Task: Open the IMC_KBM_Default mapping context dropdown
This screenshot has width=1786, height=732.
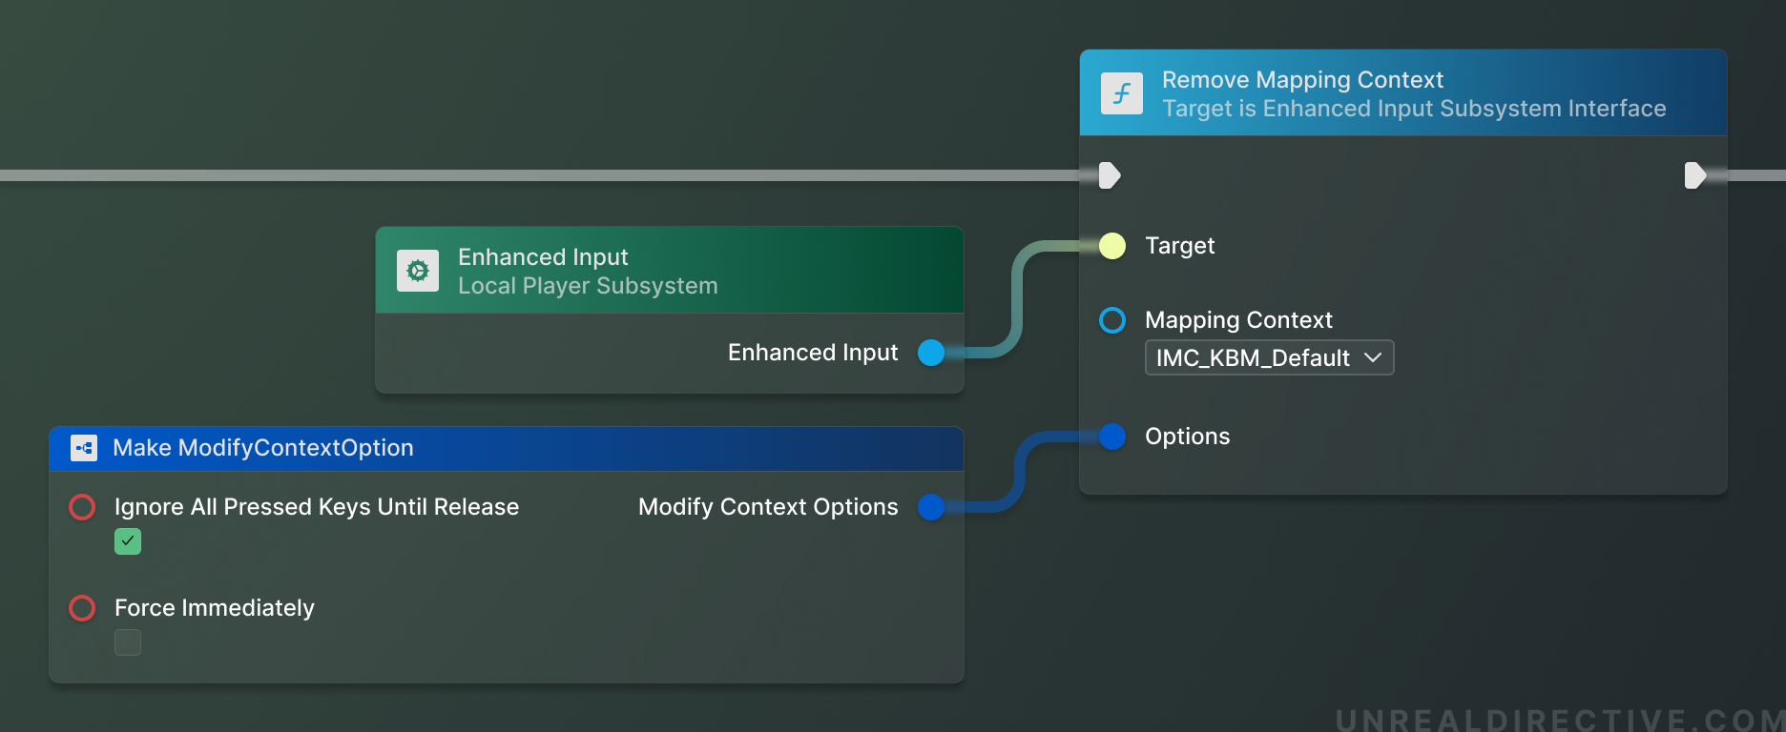Action: click(x=1254, y=358)
